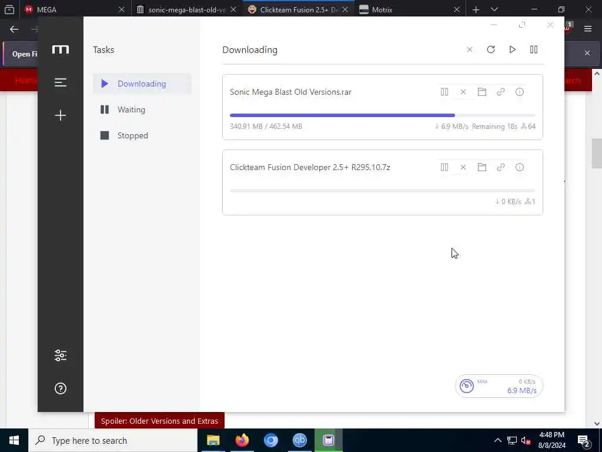Pause the Sonic Mega Blast download
Image resolution: width=602 pixels, height=452 pixels.
pos(444,92)
